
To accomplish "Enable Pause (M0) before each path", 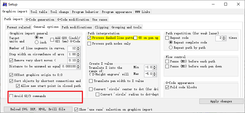I will point(167,61).
